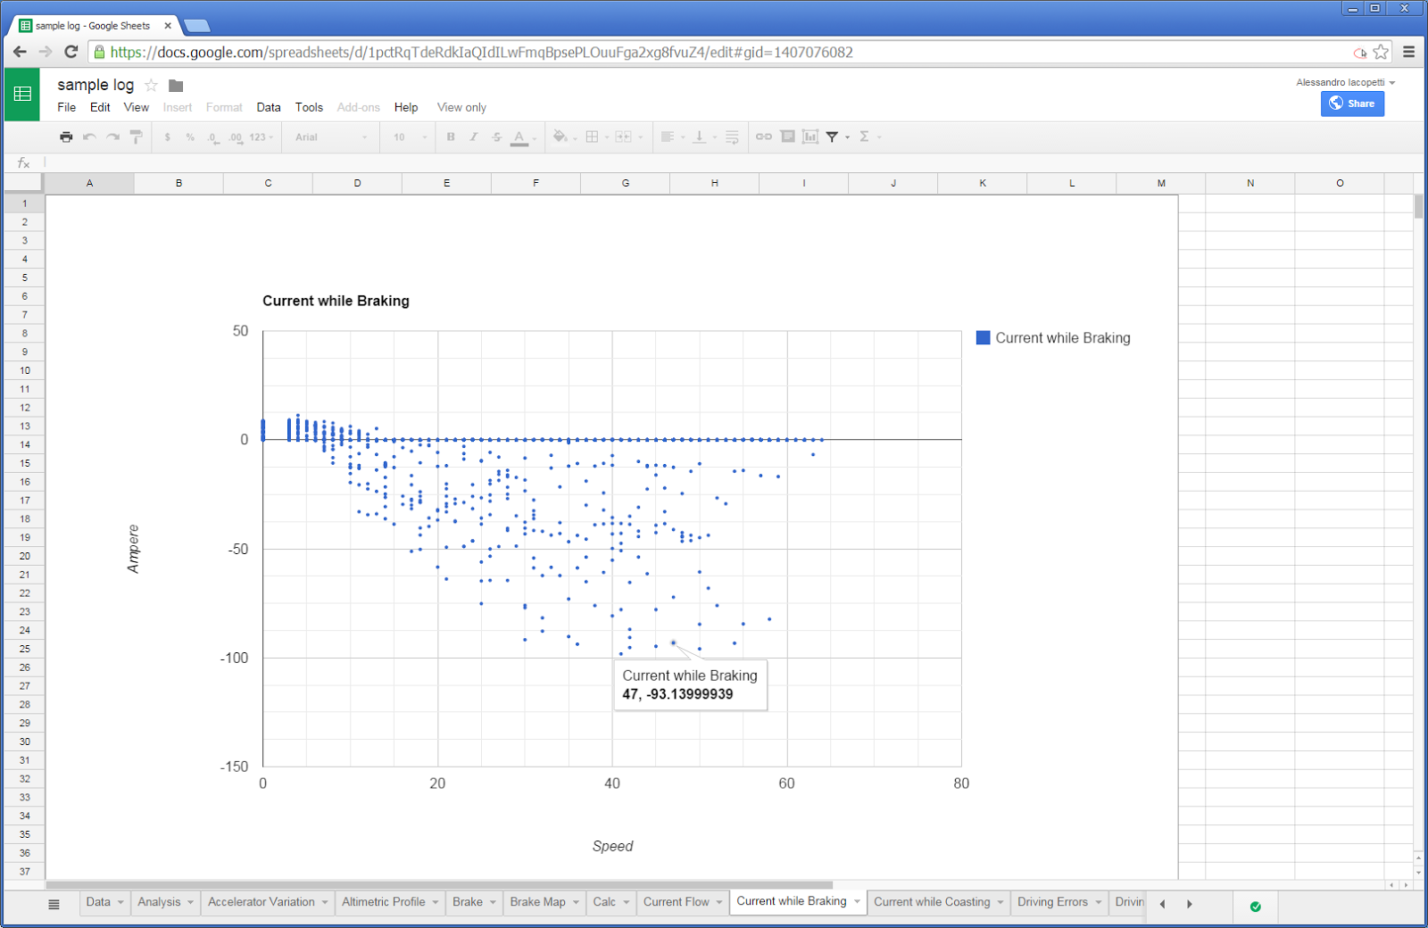1428x928 pixels.
Task: Switch to the Current while Coasting sheet tab
Action: click(932, 901)
